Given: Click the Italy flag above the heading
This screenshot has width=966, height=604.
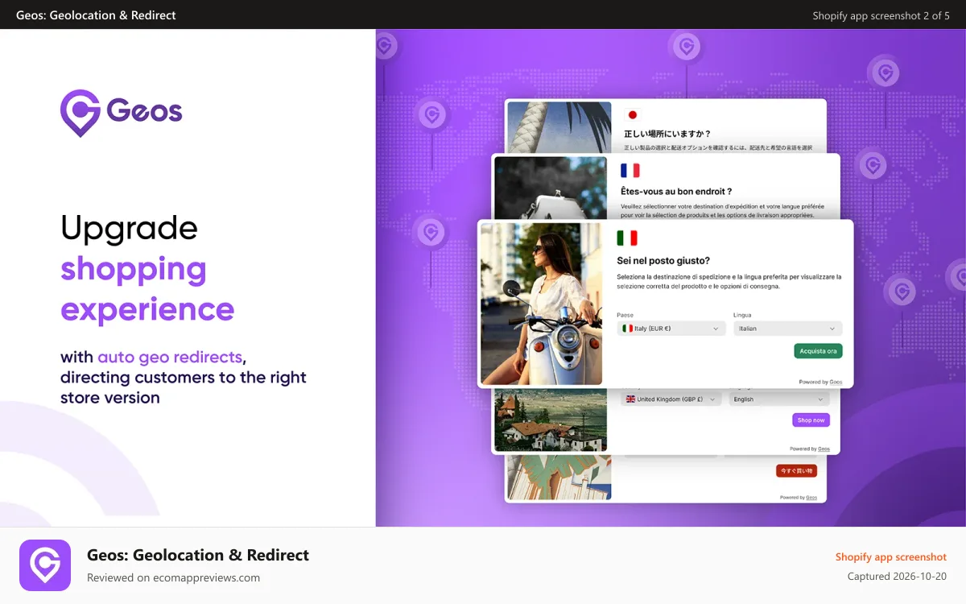Looking at the screenshot, I should coord(627,238).
